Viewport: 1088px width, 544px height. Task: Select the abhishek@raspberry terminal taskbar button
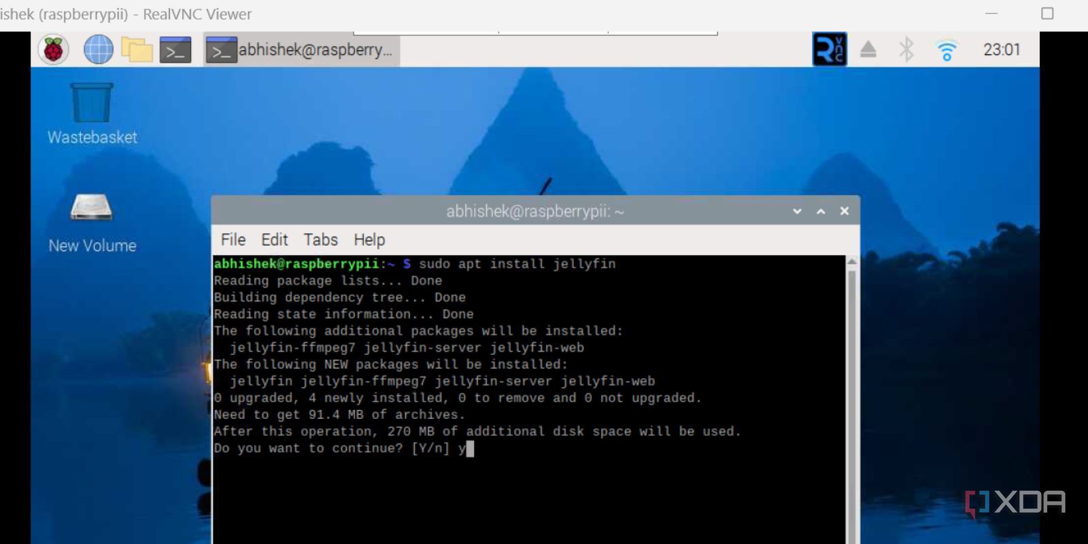click(301, 50)
